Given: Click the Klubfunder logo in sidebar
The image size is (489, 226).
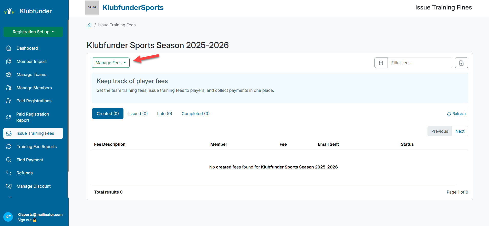Looking at the screenshot, I should click(28, 11).
